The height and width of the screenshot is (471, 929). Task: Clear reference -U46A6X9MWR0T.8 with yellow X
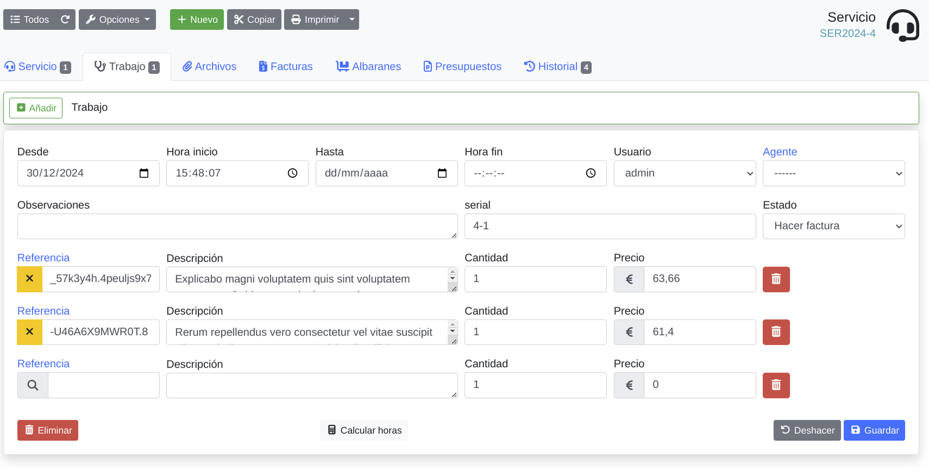click(x=30, y=332)
